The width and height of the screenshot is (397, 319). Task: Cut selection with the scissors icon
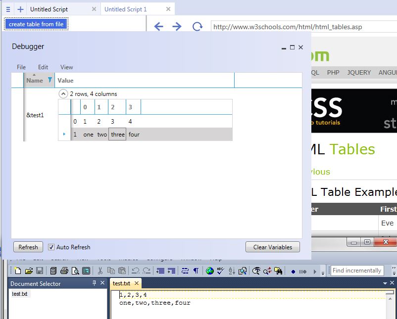point(100,271)
